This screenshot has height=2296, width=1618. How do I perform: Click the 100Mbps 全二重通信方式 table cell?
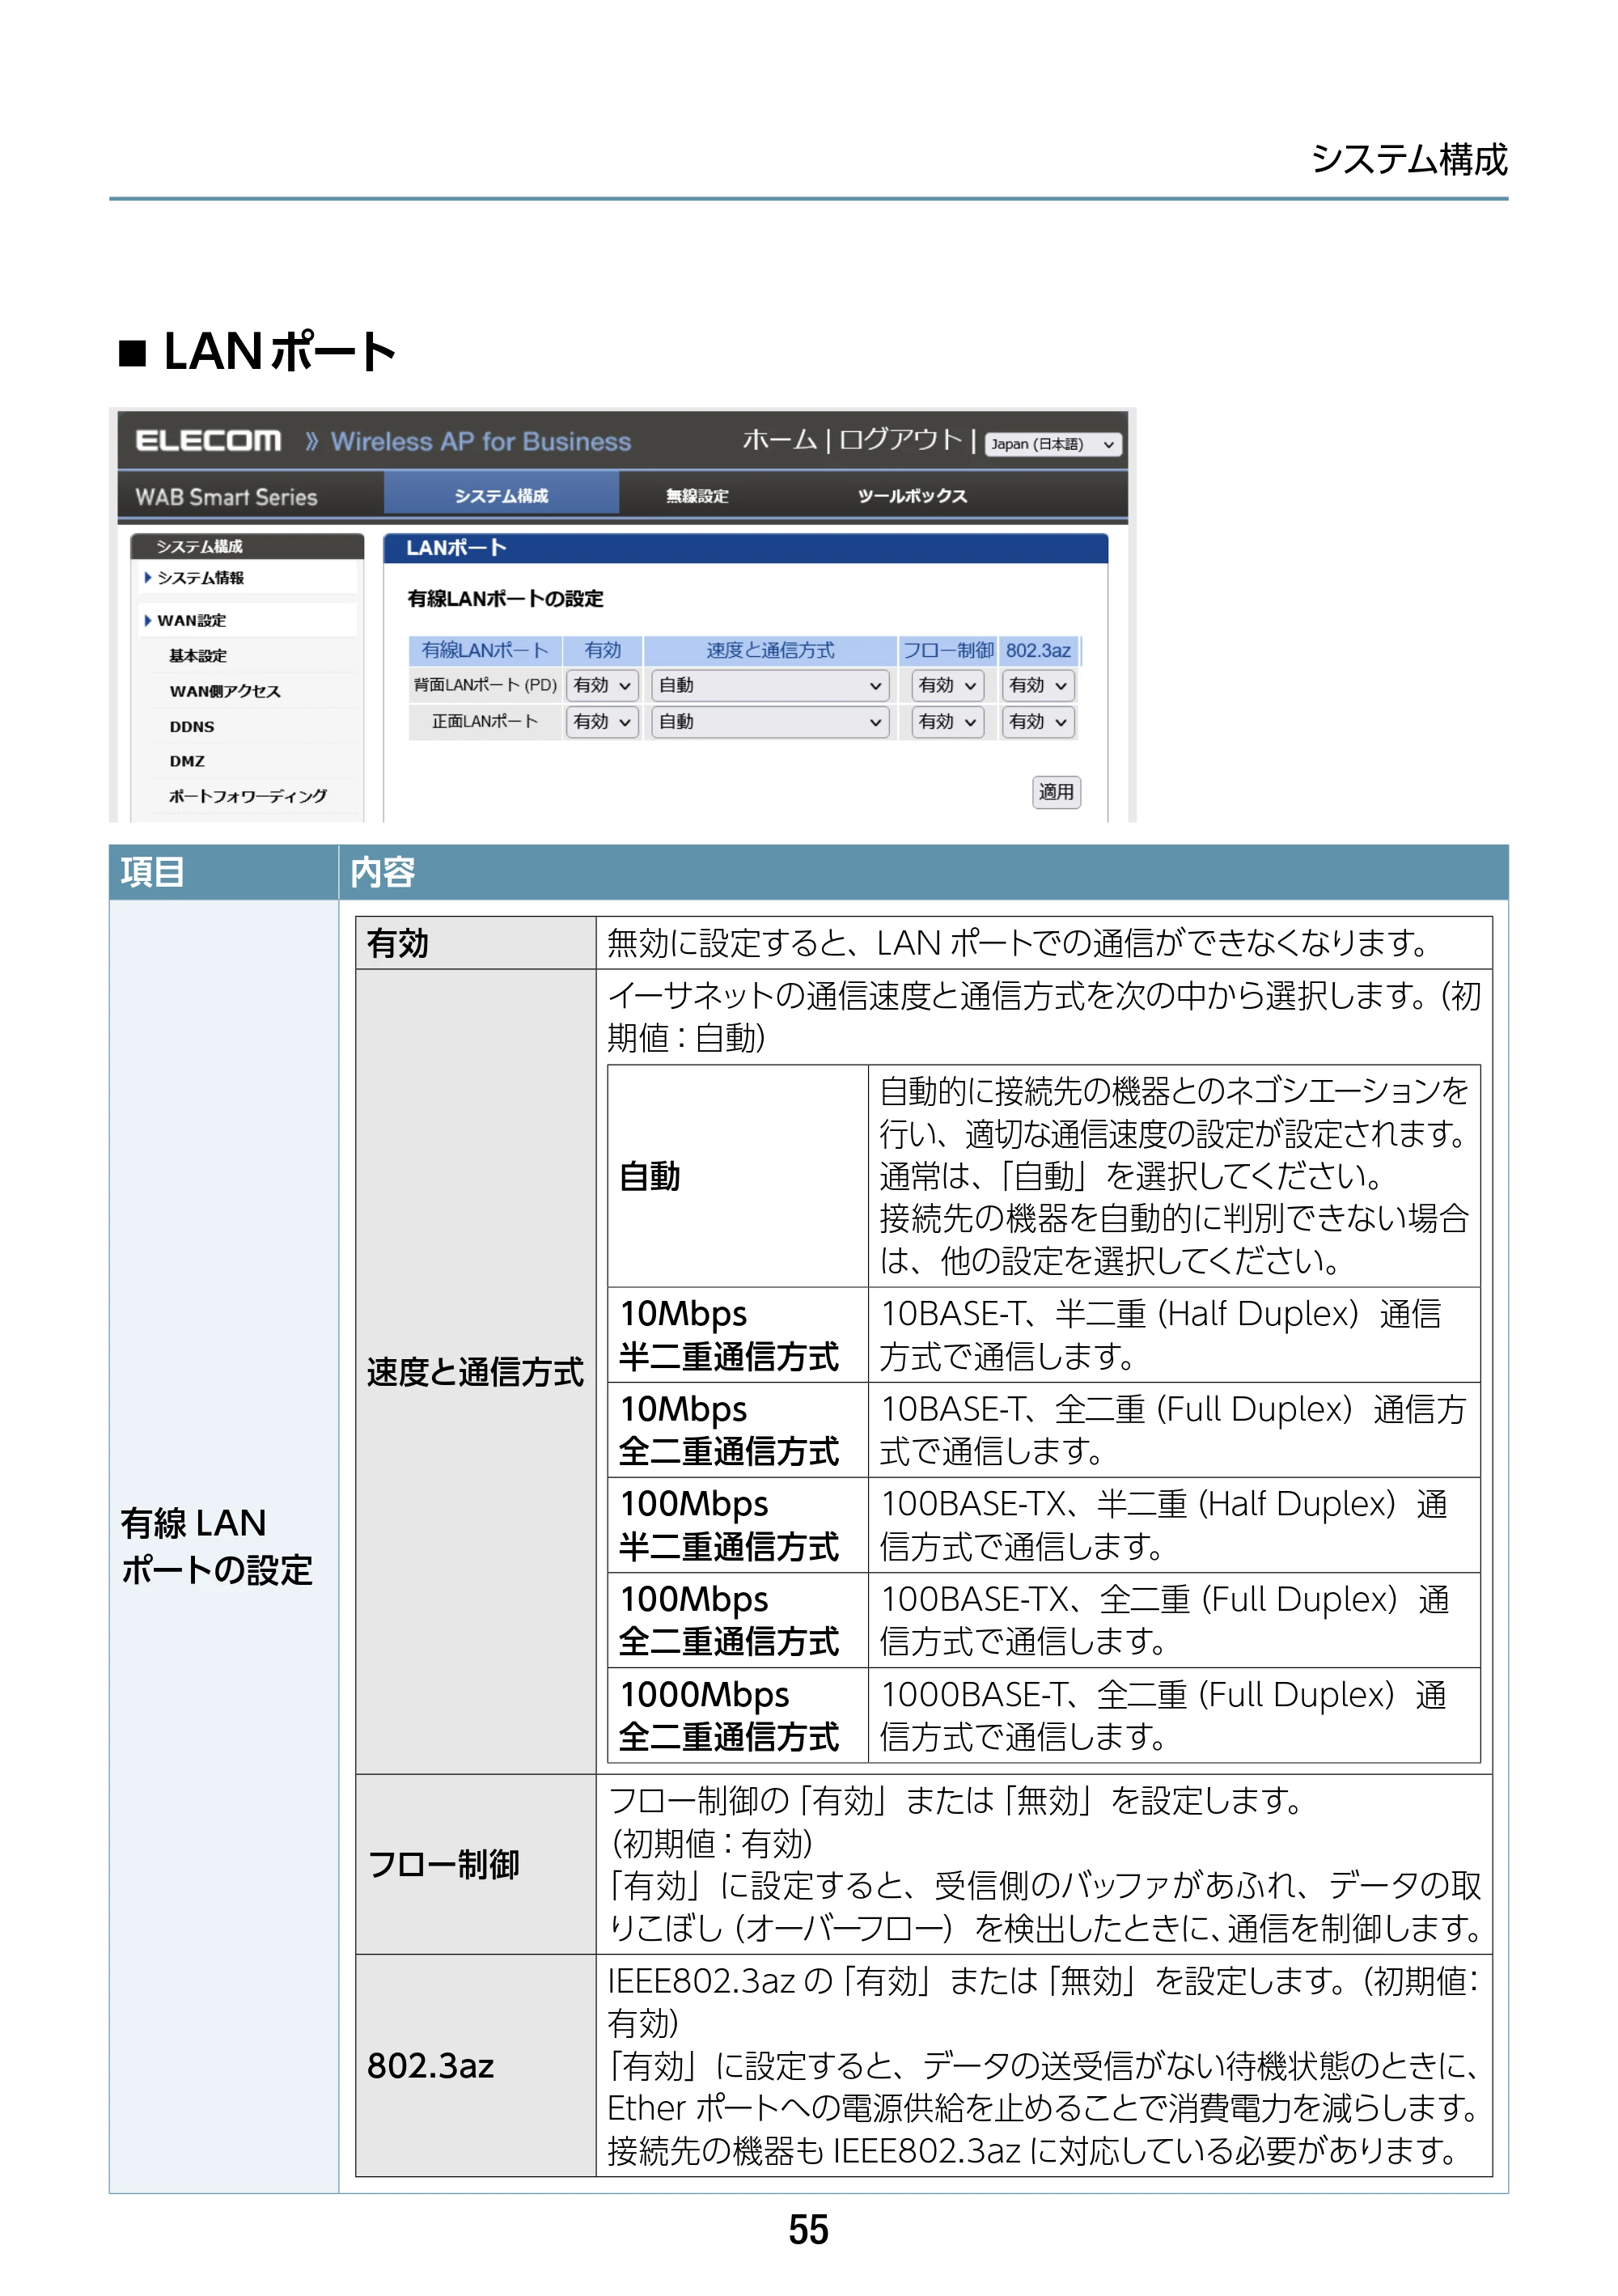[x=738, y=1621]
